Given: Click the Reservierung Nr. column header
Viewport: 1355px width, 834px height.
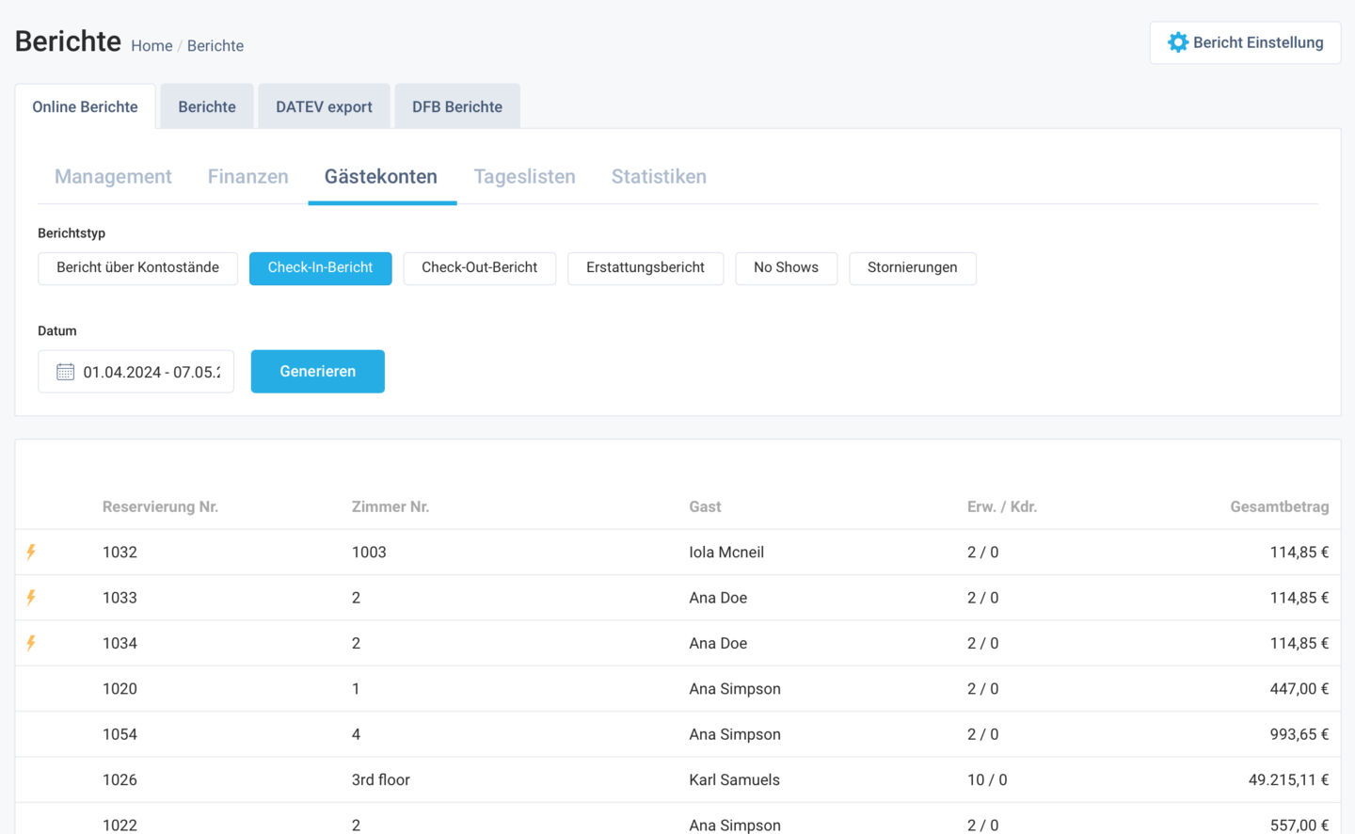Looking at the screenshot, I should coord(160,506).
